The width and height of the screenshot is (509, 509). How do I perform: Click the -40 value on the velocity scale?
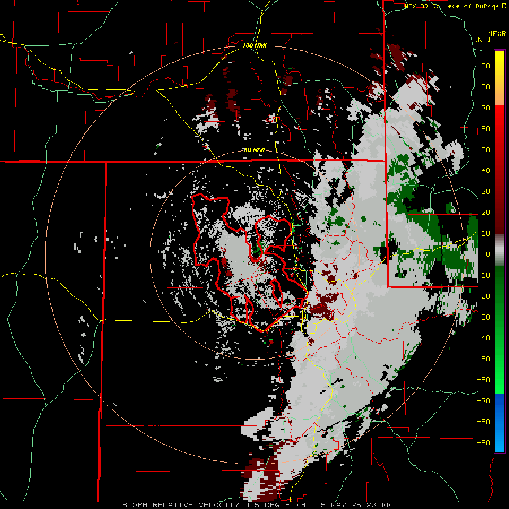(484, 338)
